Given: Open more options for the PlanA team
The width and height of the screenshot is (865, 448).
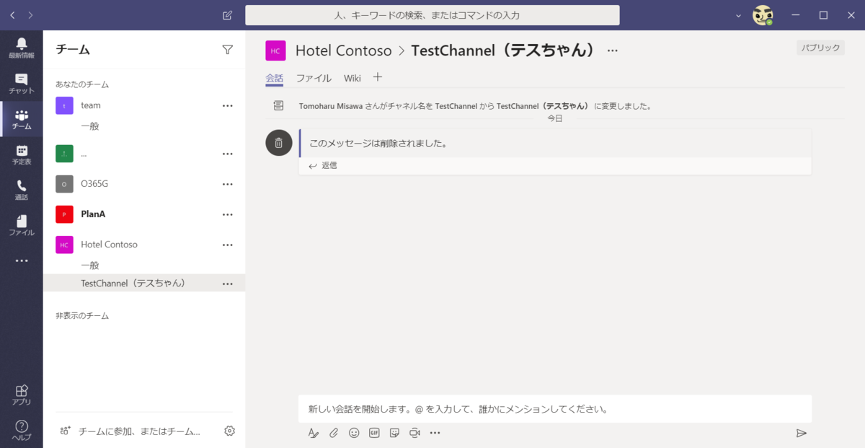Looking at the screenshot, I should 228,214.
